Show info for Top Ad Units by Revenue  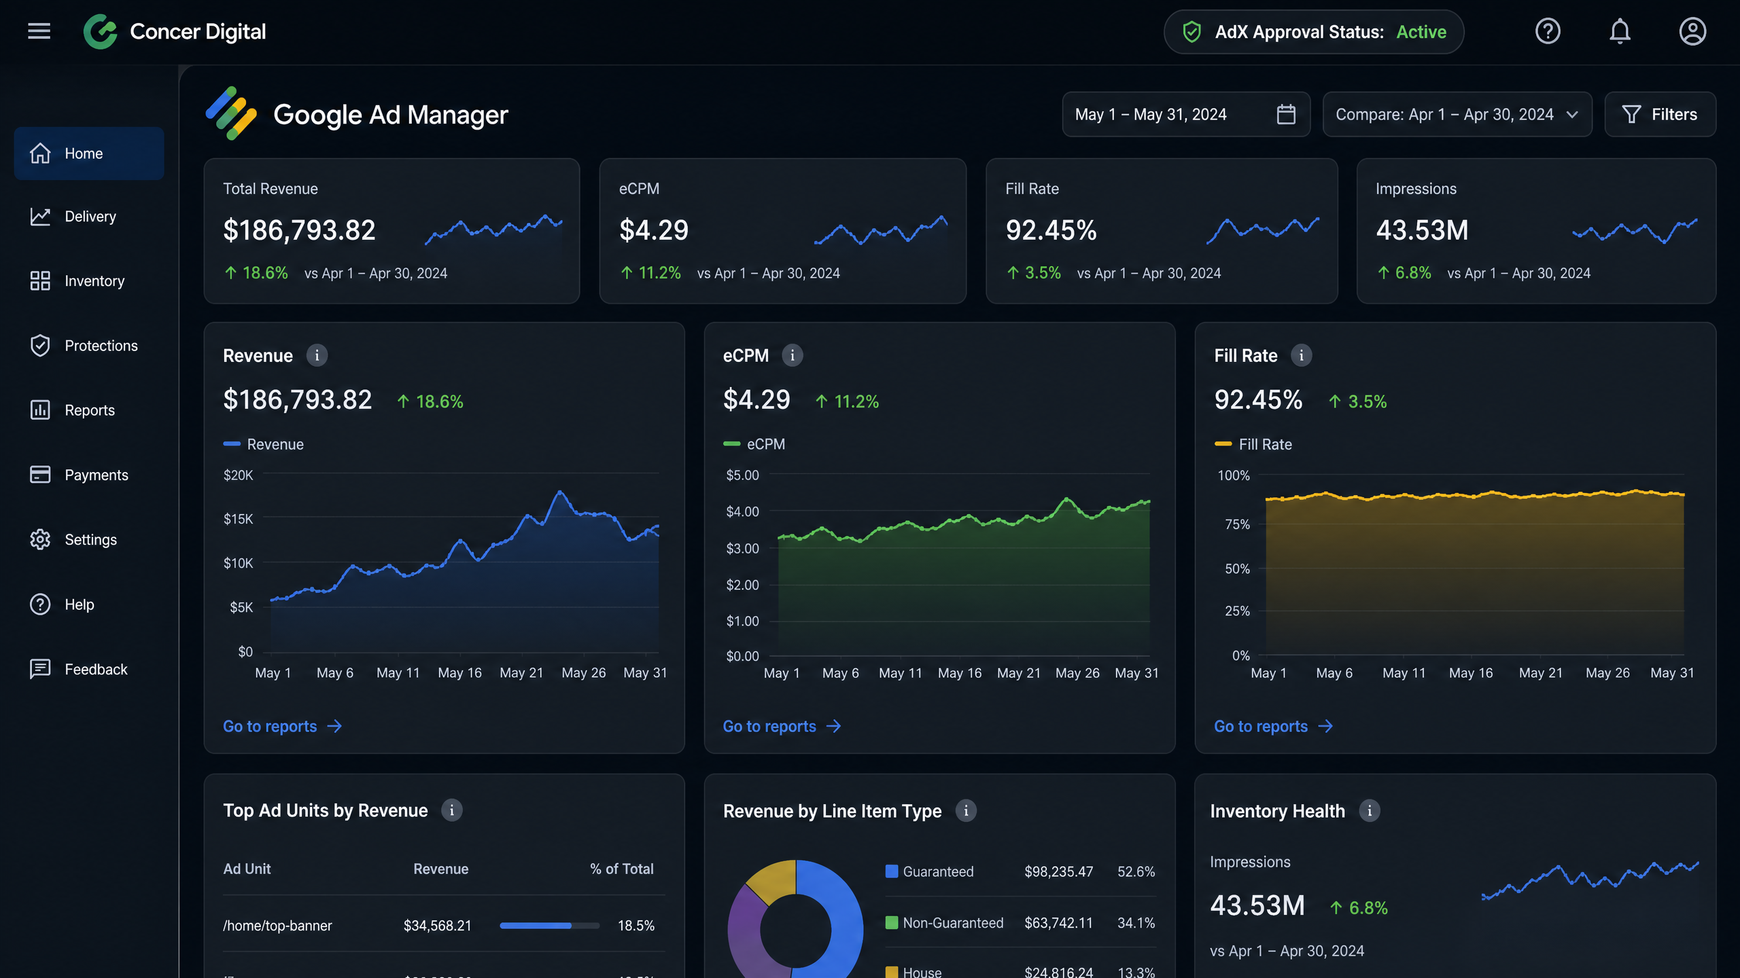click(451, 810)
